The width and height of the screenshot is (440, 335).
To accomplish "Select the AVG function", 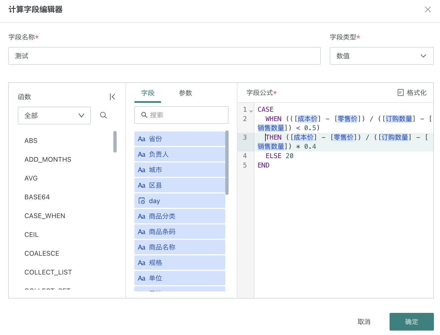I will (x=31, y=178).
